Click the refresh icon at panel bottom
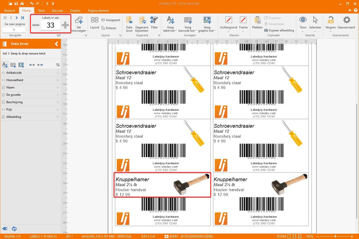 [14, 229]
